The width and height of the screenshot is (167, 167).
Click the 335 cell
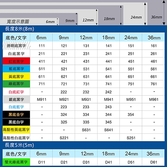(86, 122)
